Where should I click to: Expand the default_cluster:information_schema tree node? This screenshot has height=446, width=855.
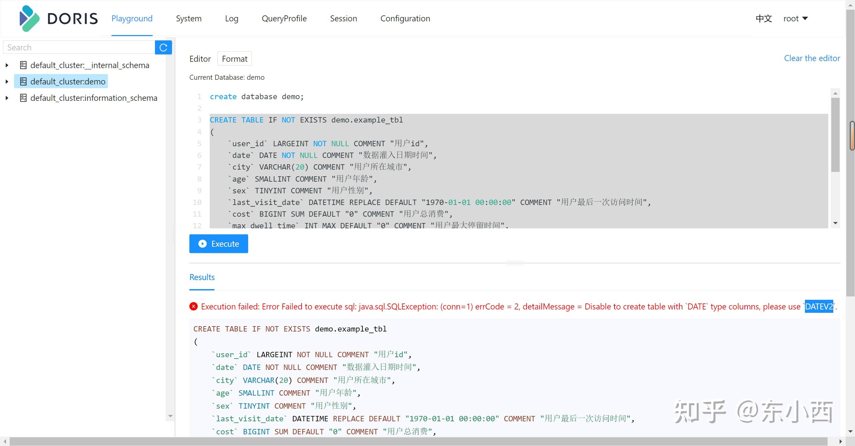click(7, 98)
